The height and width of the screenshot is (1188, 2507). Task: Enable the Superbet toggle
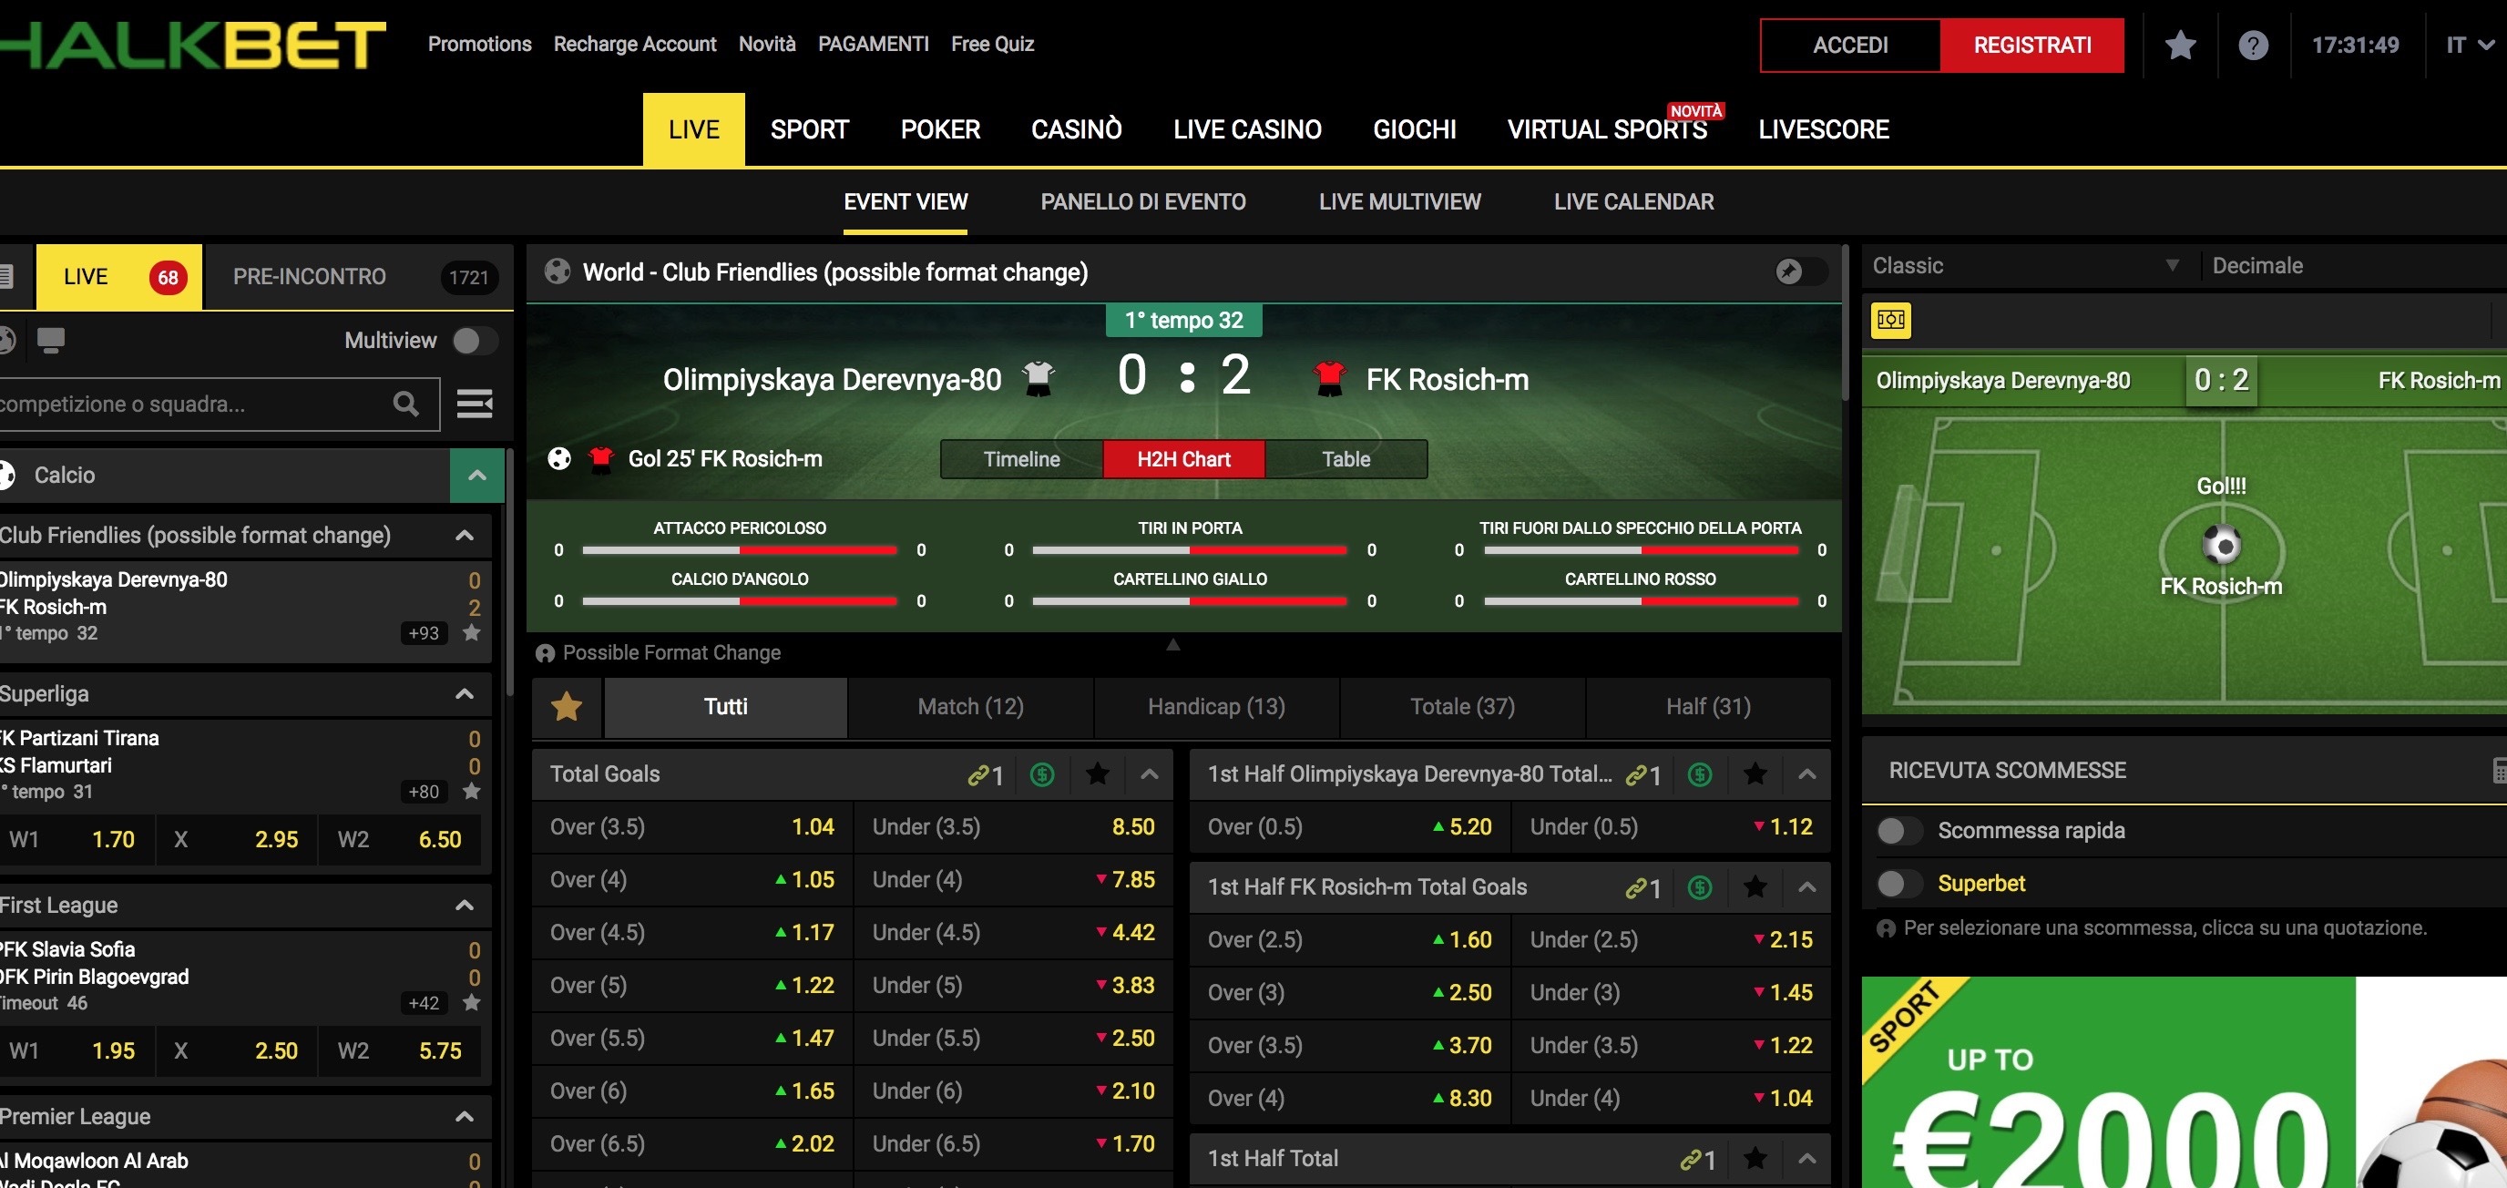pyautogui.click(x=1898, y=884)
